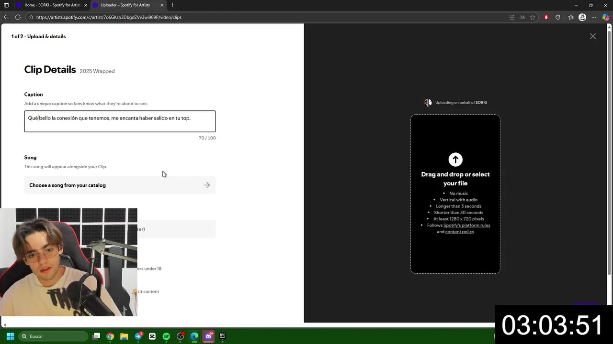Open the tab actions menu icon

6,5
